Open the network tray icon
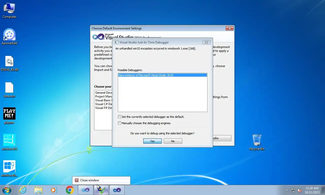This screenshot has height=195, width=325. (293, 190)
